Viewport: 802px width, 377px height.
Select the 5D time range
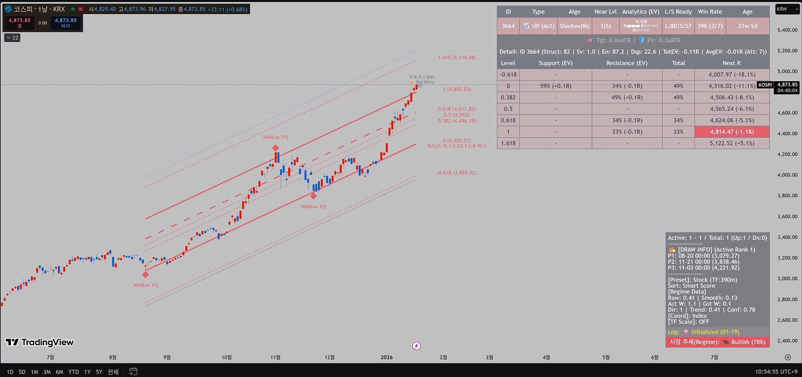(22, 372)
